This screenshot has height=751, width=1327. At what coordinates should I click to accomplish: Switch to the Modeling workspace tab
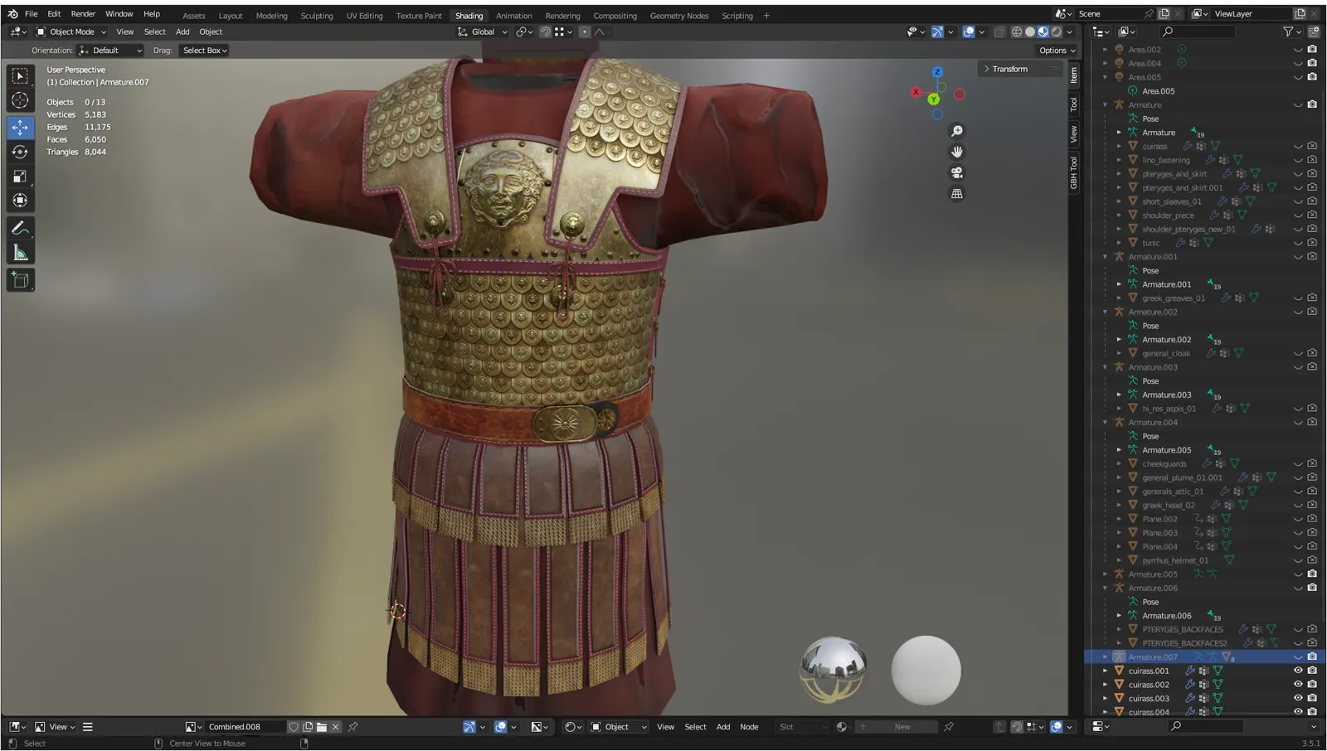[271, 16]
